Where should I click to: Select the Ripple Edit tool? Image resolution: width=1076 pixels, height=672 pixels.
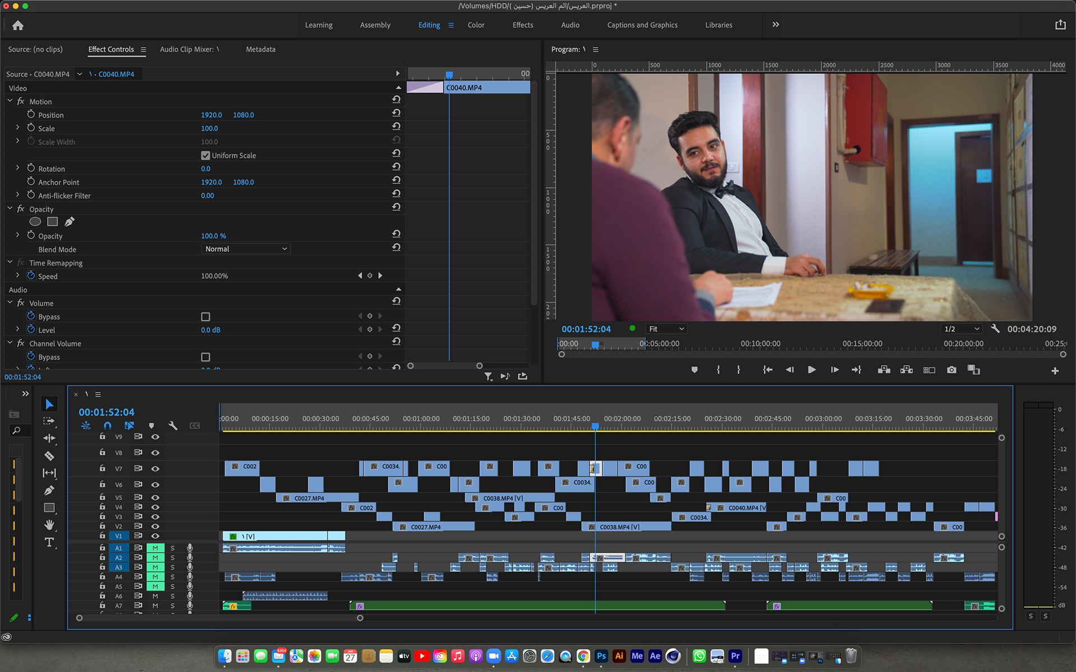coord(49,438)
